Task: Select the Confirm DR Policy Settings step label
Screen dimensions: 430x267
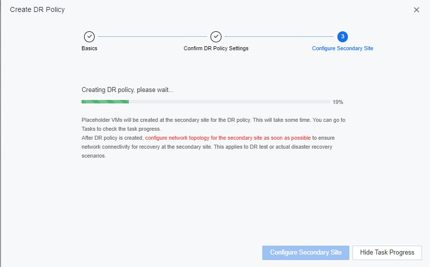Action: [216, 48]
